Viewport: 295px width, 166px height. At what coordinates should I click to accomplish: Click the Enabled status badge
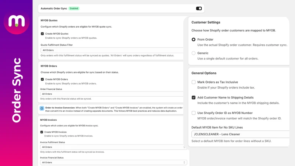point(74,8)
